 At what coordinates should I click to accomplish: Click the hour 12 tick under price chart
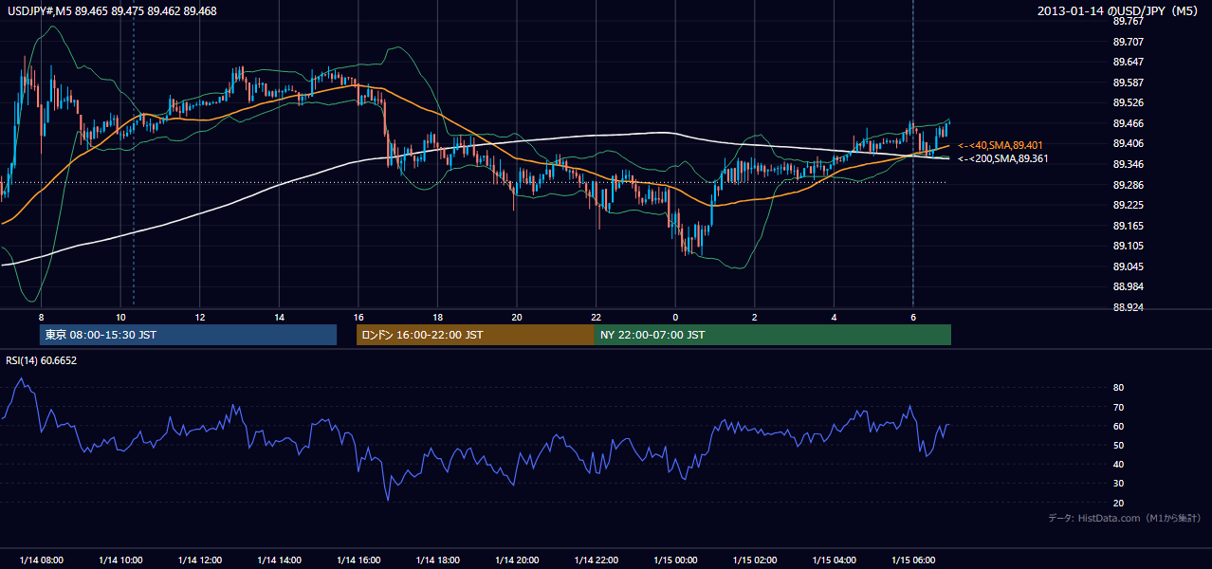200,318
